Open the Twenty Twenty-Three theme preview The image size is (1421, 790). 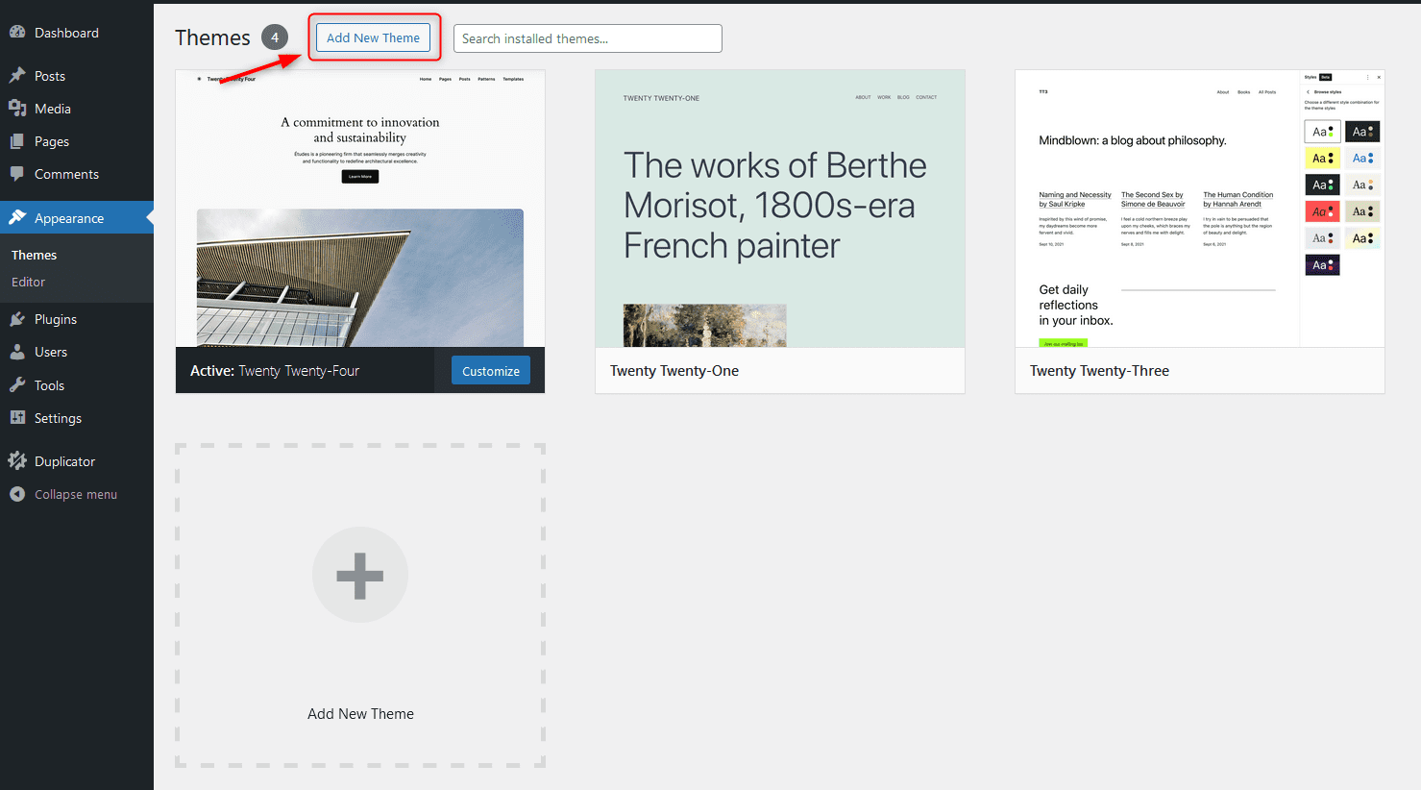(x=1199, y=209)
